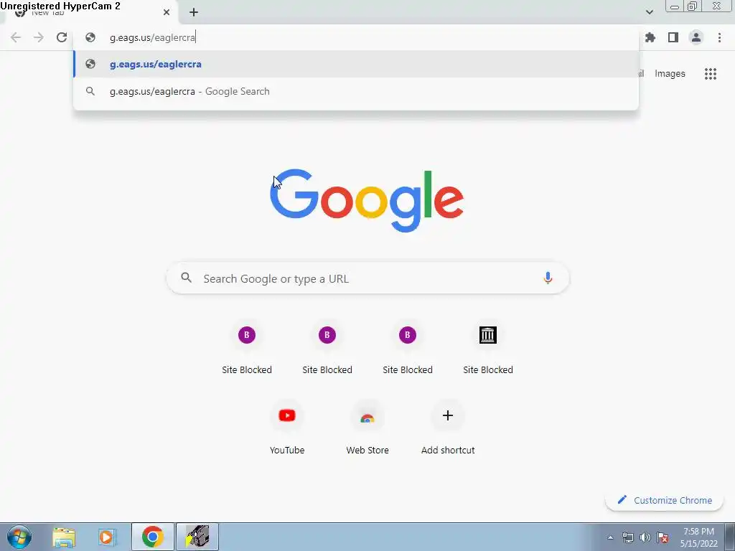Viewport: 735px width, 551px height.
Task: Click into the address bar text
Action: coord(152,37)
